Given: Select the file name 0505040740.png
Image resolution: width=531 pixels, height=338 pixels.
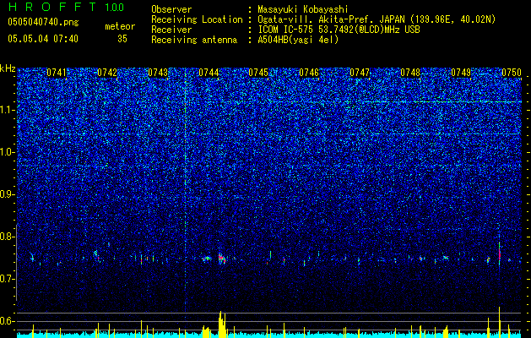Looking at the screenshot, I should (x=43, y=23).
